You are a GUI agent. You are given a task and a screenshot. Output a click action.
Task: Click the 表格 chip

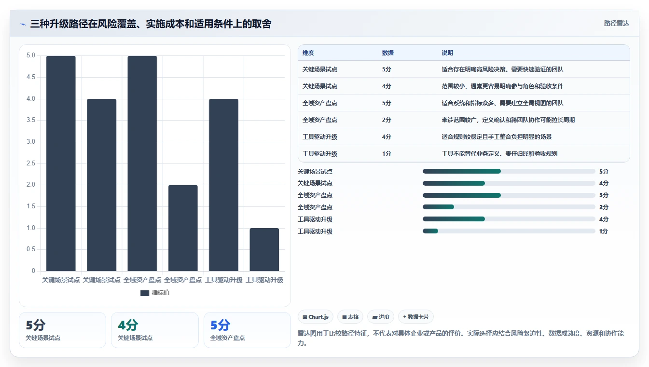pyautogui.click(x=350, y=317)
